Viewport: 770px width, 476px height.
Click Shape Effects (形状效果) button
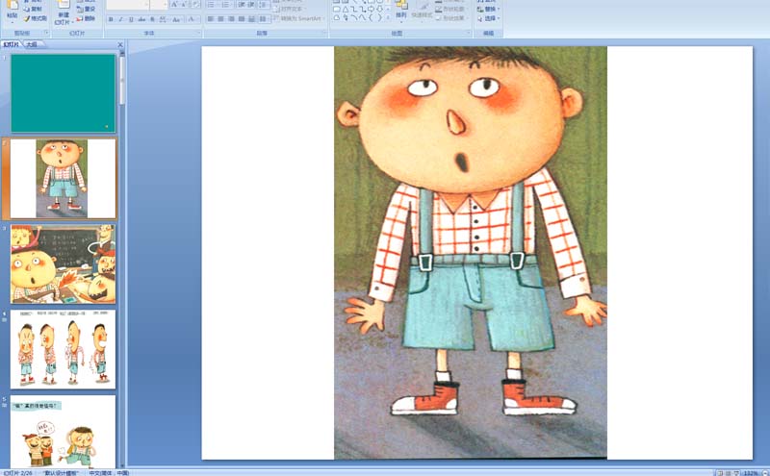click(450, 18)
